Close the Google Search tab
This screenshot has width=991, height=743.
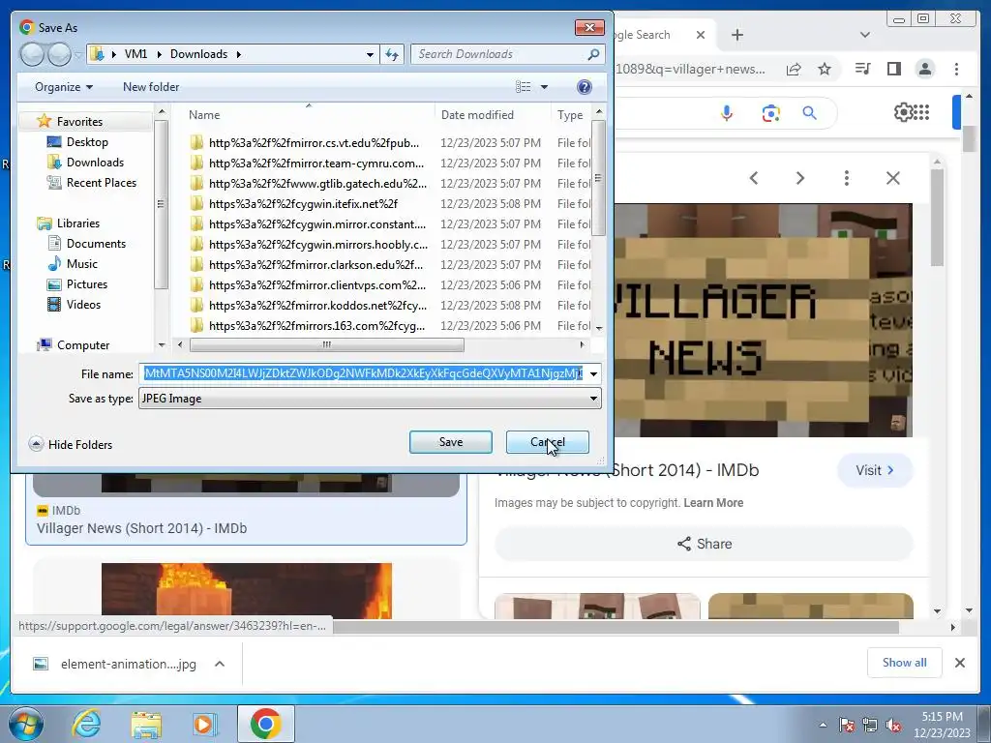[x=701, y=35]
